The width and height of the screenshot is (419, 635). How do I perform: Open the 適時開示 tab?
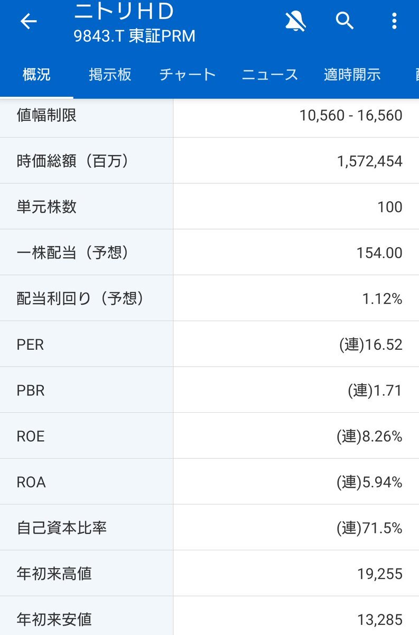(x=352, y=75)
